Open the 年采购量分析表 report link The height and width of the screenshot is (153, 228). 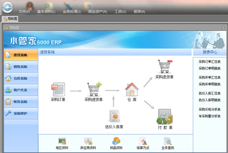(x=209, y=116)
